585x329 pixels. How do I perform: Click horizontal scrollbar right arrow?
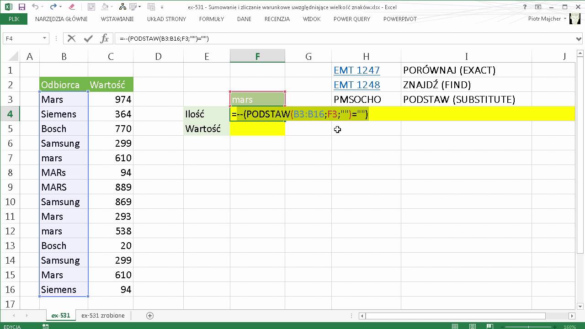tap(572, 316)
